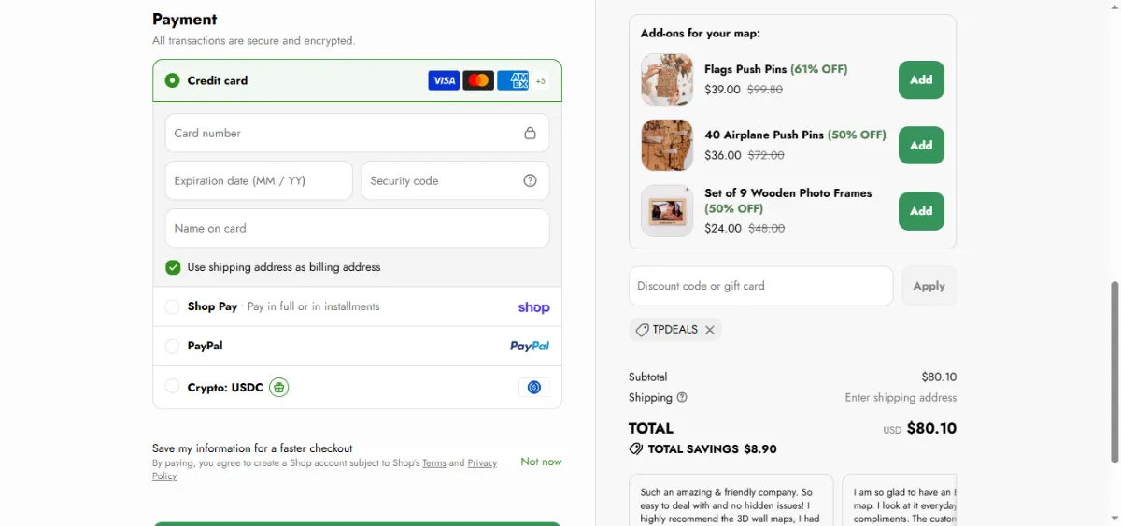Apply the discount code
Screen dimensions: 1121x526
(929, 286)
